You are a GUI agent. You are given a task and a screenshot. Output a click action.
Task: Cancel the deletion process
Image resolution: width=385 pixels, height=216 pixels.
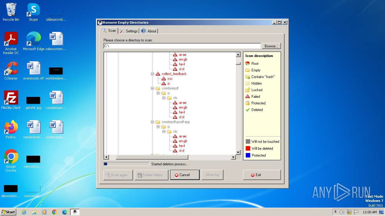pos(185,175)
